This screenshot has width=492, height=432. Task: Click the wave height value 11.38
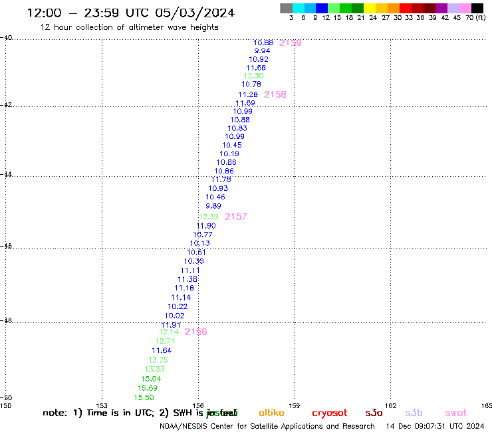187,279
